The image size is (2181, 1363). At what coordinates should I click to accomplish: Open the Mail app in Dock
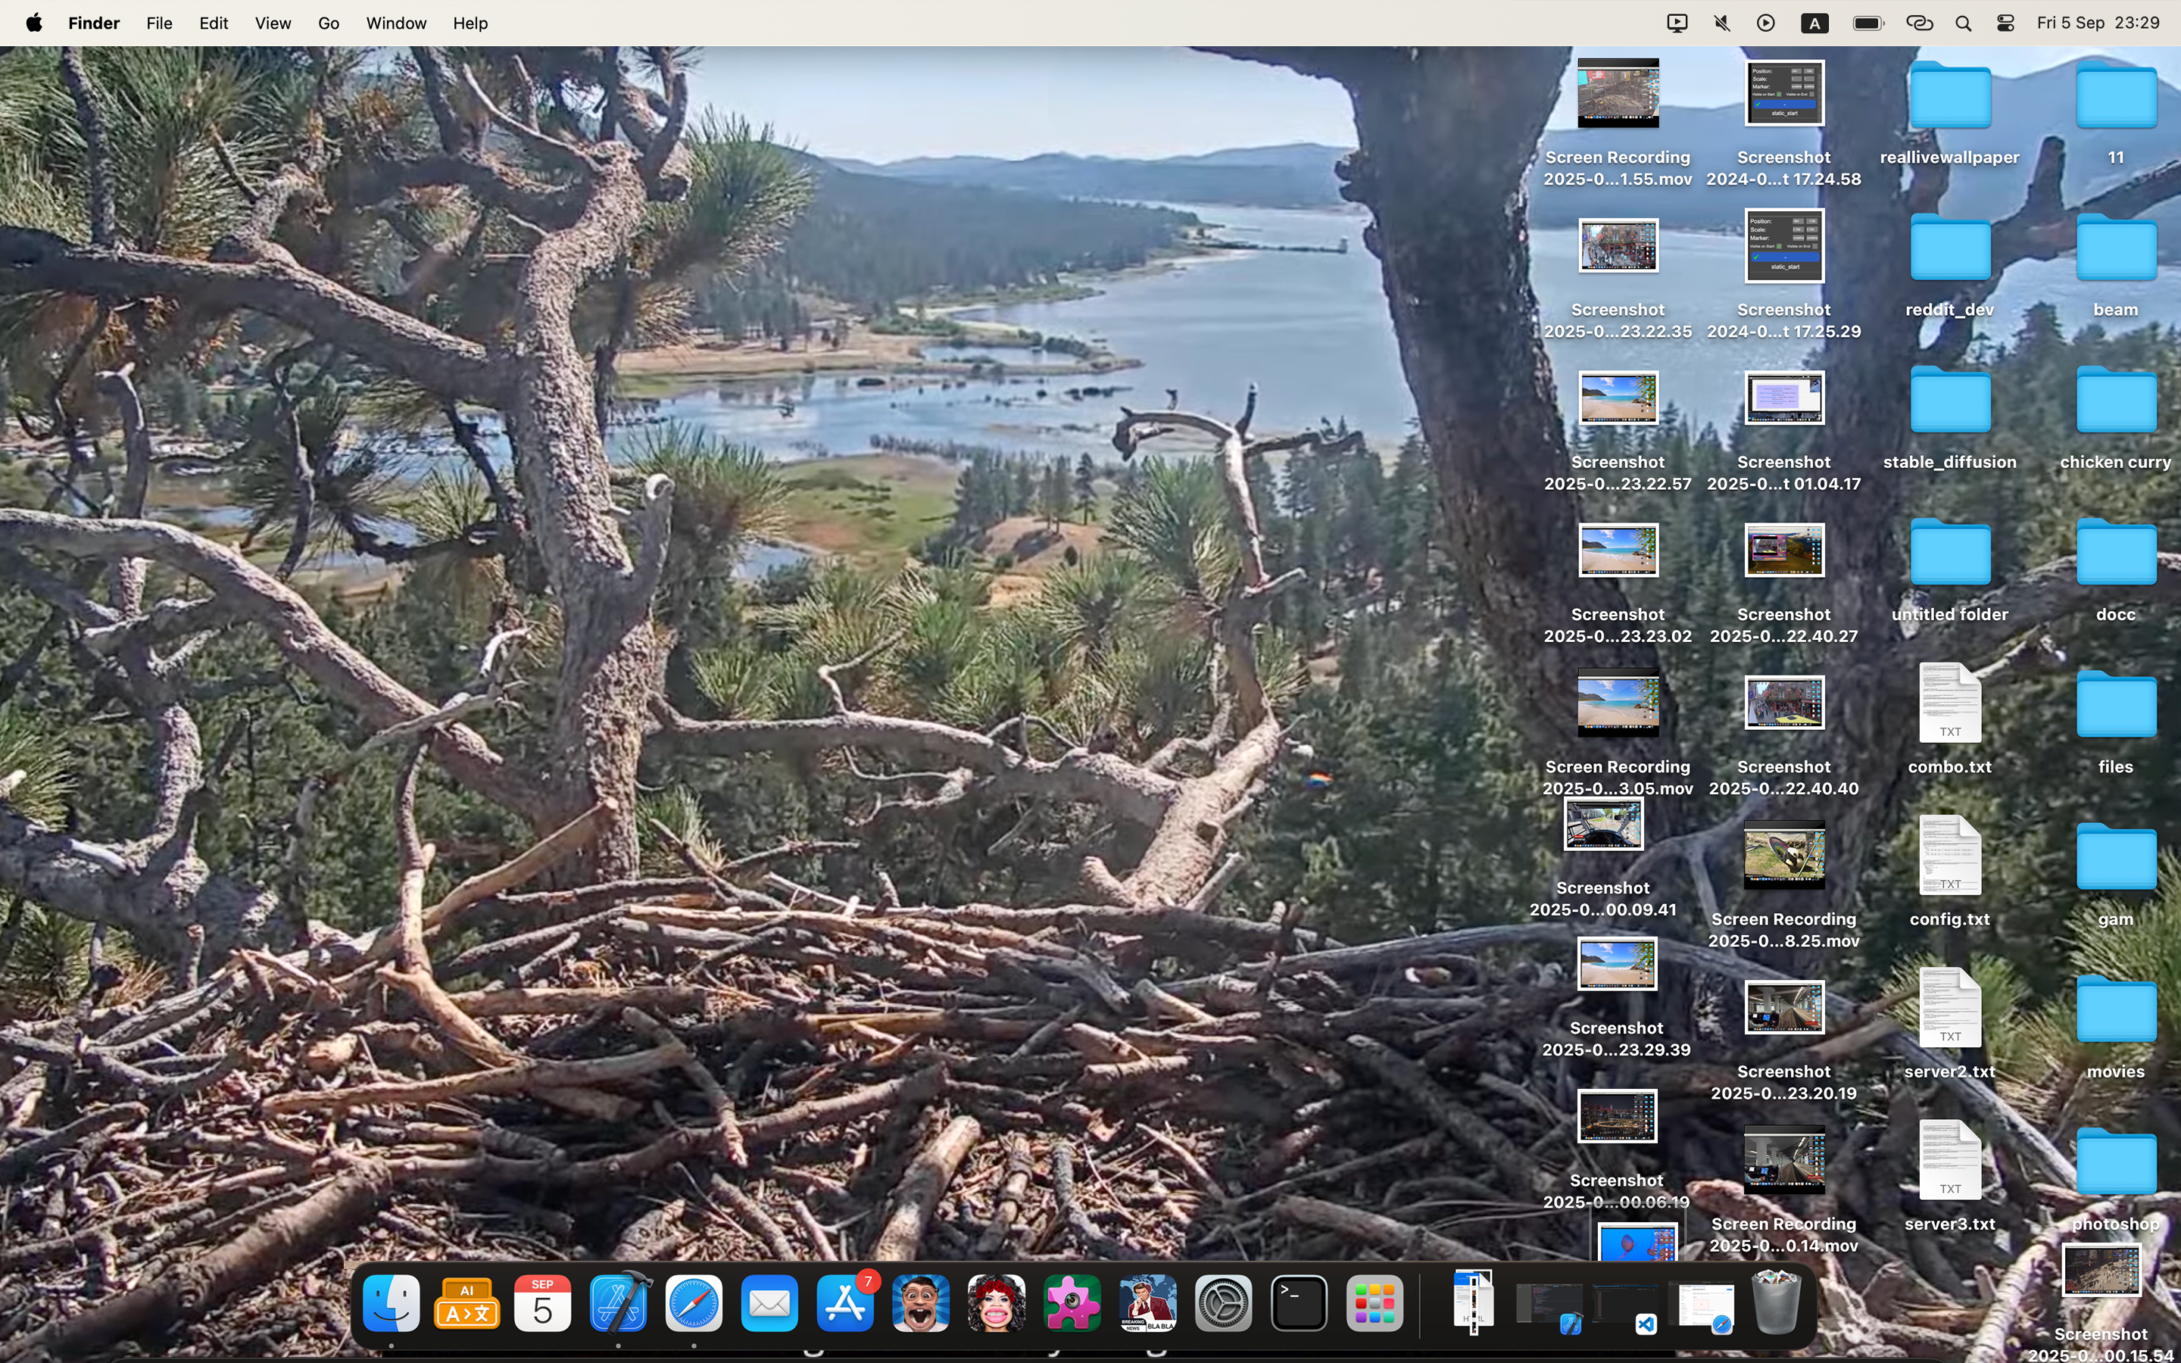[769, 1303]
